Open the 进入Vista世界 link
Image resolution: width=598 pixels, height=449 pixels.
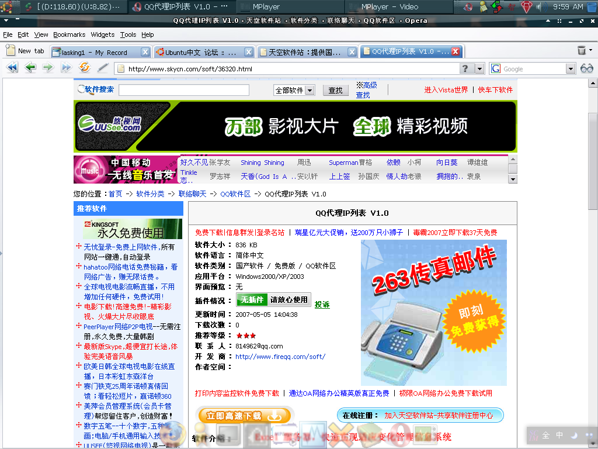[446, 90]
